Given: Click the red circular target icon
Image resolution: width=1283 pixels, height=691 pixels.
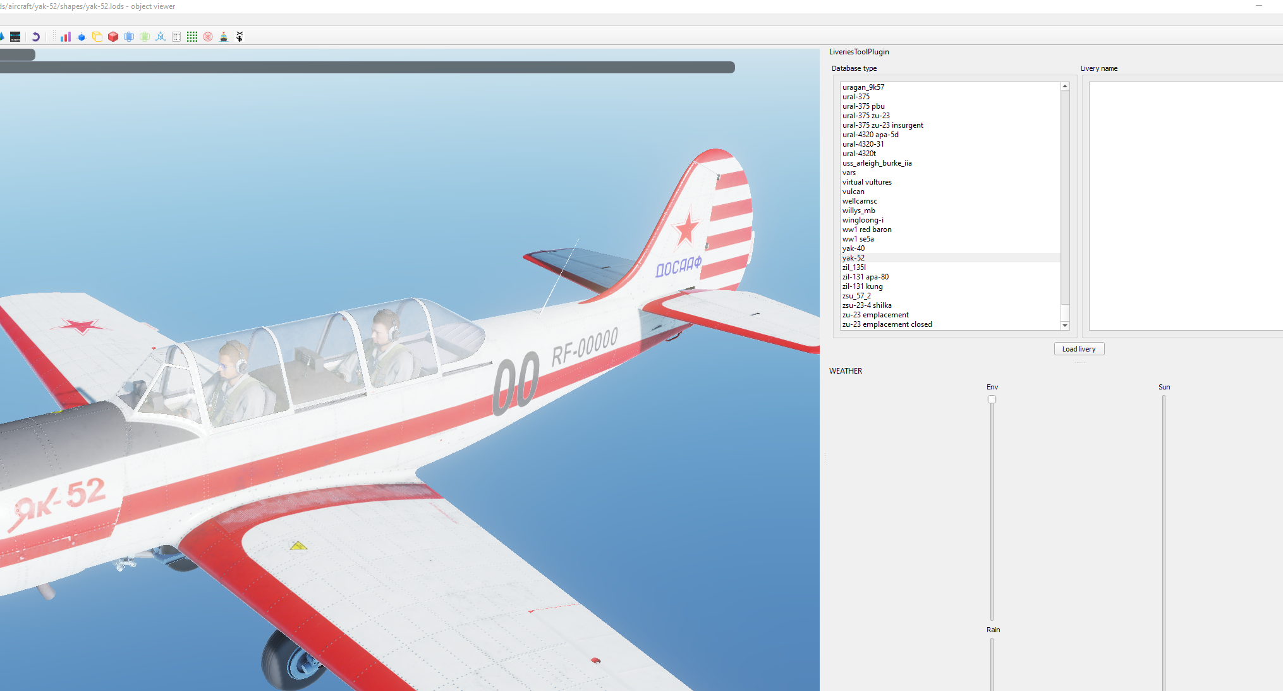Looking at the screenshot, I should (208, 37).
